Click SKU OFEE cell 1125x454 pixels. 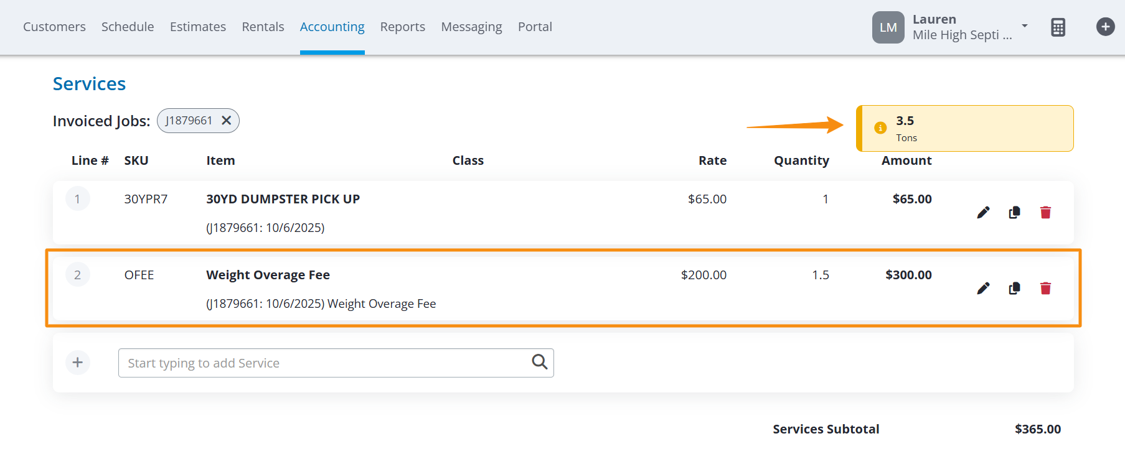pyautogui.click(x=139, y=275)
